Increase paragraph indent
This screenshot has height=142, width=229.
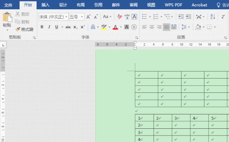coord(189,16)
